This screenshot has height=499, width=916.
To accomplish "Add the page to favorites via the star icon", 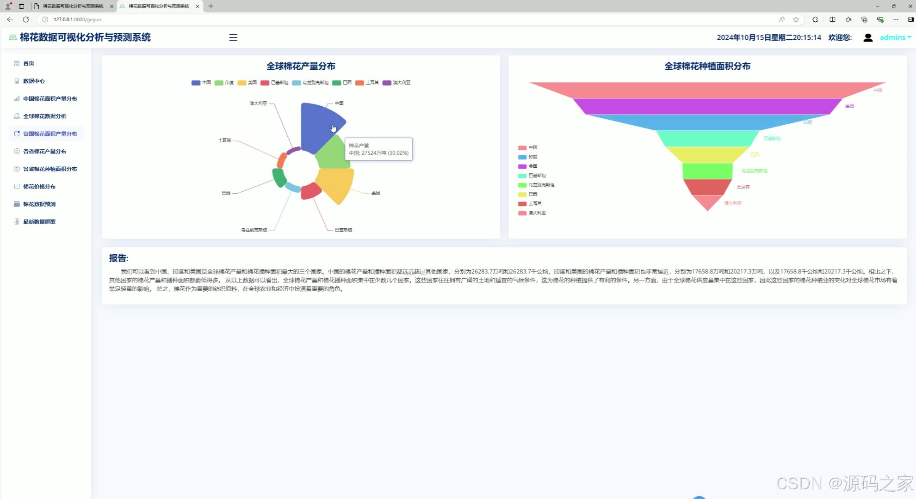I will pyautogui.click(x=796, y=19).
